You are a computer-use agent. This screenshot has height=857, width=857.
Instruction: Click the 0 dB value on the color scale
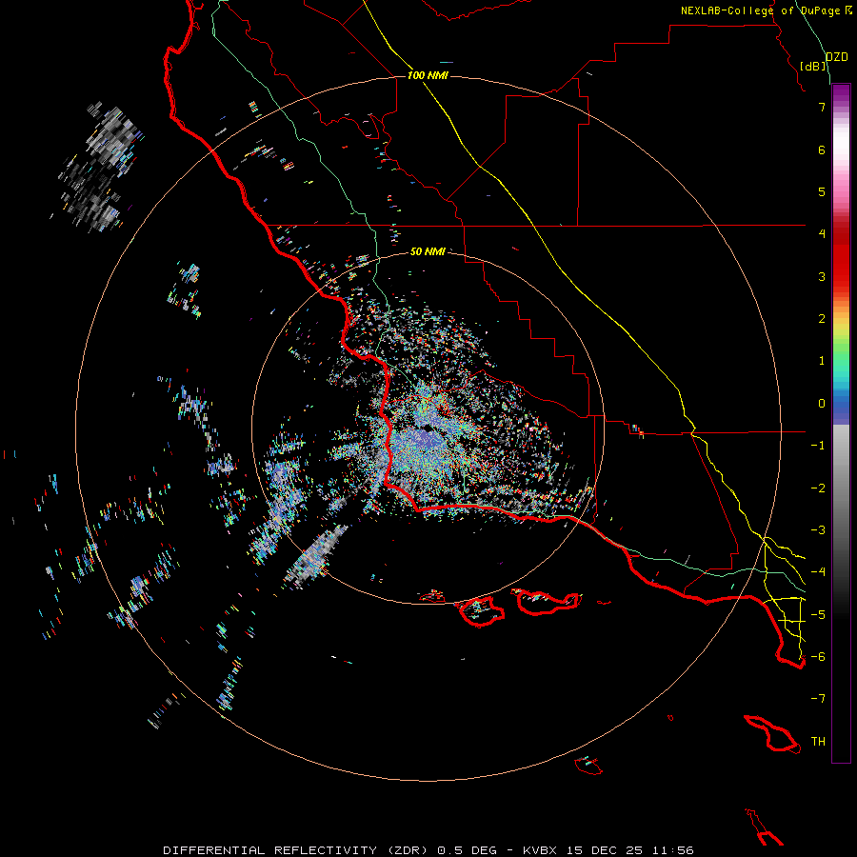coord(822,404)
